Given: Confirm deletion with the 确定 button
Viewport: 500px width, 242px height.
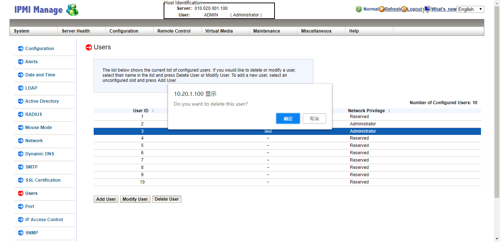Looking at the screenshot, I should point(288,118).
